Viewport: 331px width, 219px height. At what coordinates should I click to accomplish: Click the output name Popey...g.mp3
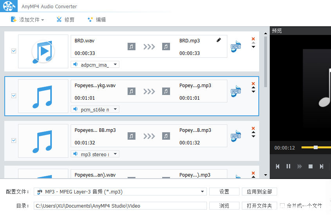[195, 86]
